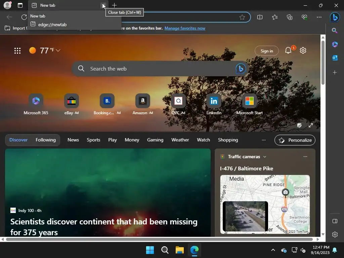Open Traffic cameras card options menu
344x258 pixels.
coord(305,157)
